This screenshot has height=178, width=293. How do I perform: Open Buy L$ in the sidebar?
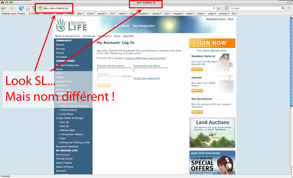coord(64,122)
